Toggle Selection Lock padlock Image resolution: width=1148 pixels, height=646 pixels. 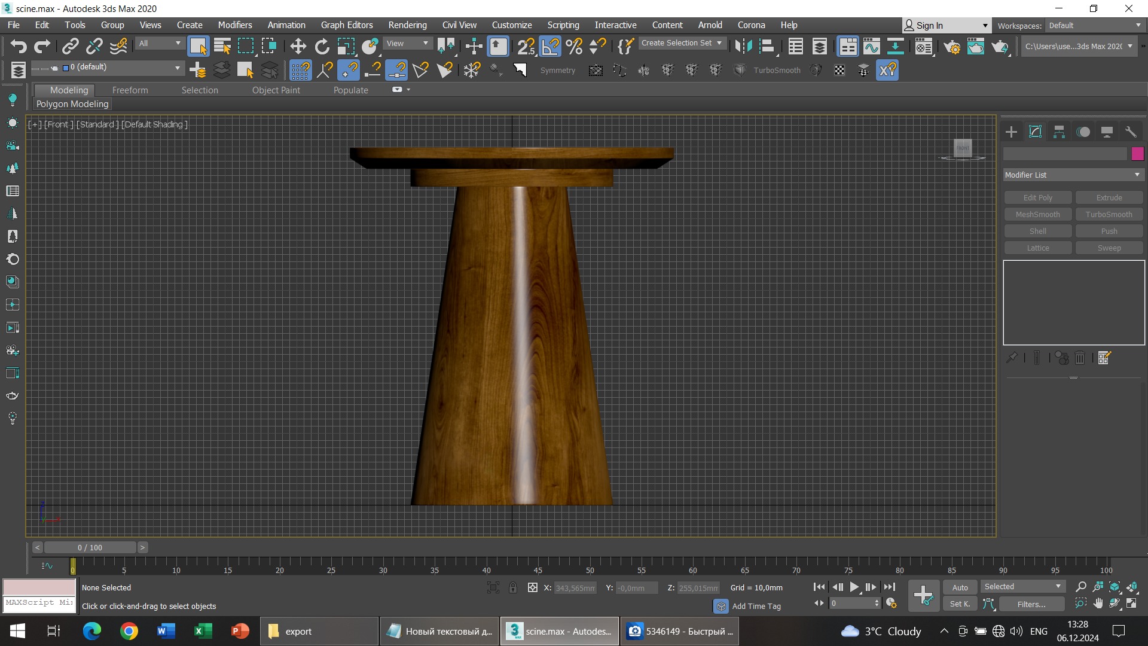click(513, 587)
